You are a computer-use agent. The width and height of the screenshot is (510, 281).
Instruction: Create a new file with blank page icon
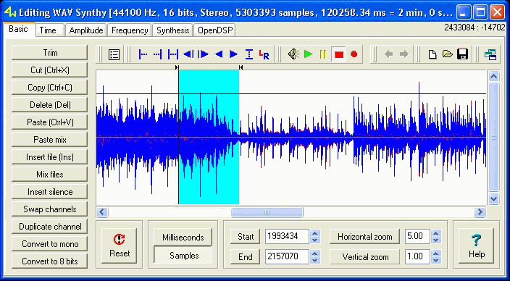coord(432,54)
